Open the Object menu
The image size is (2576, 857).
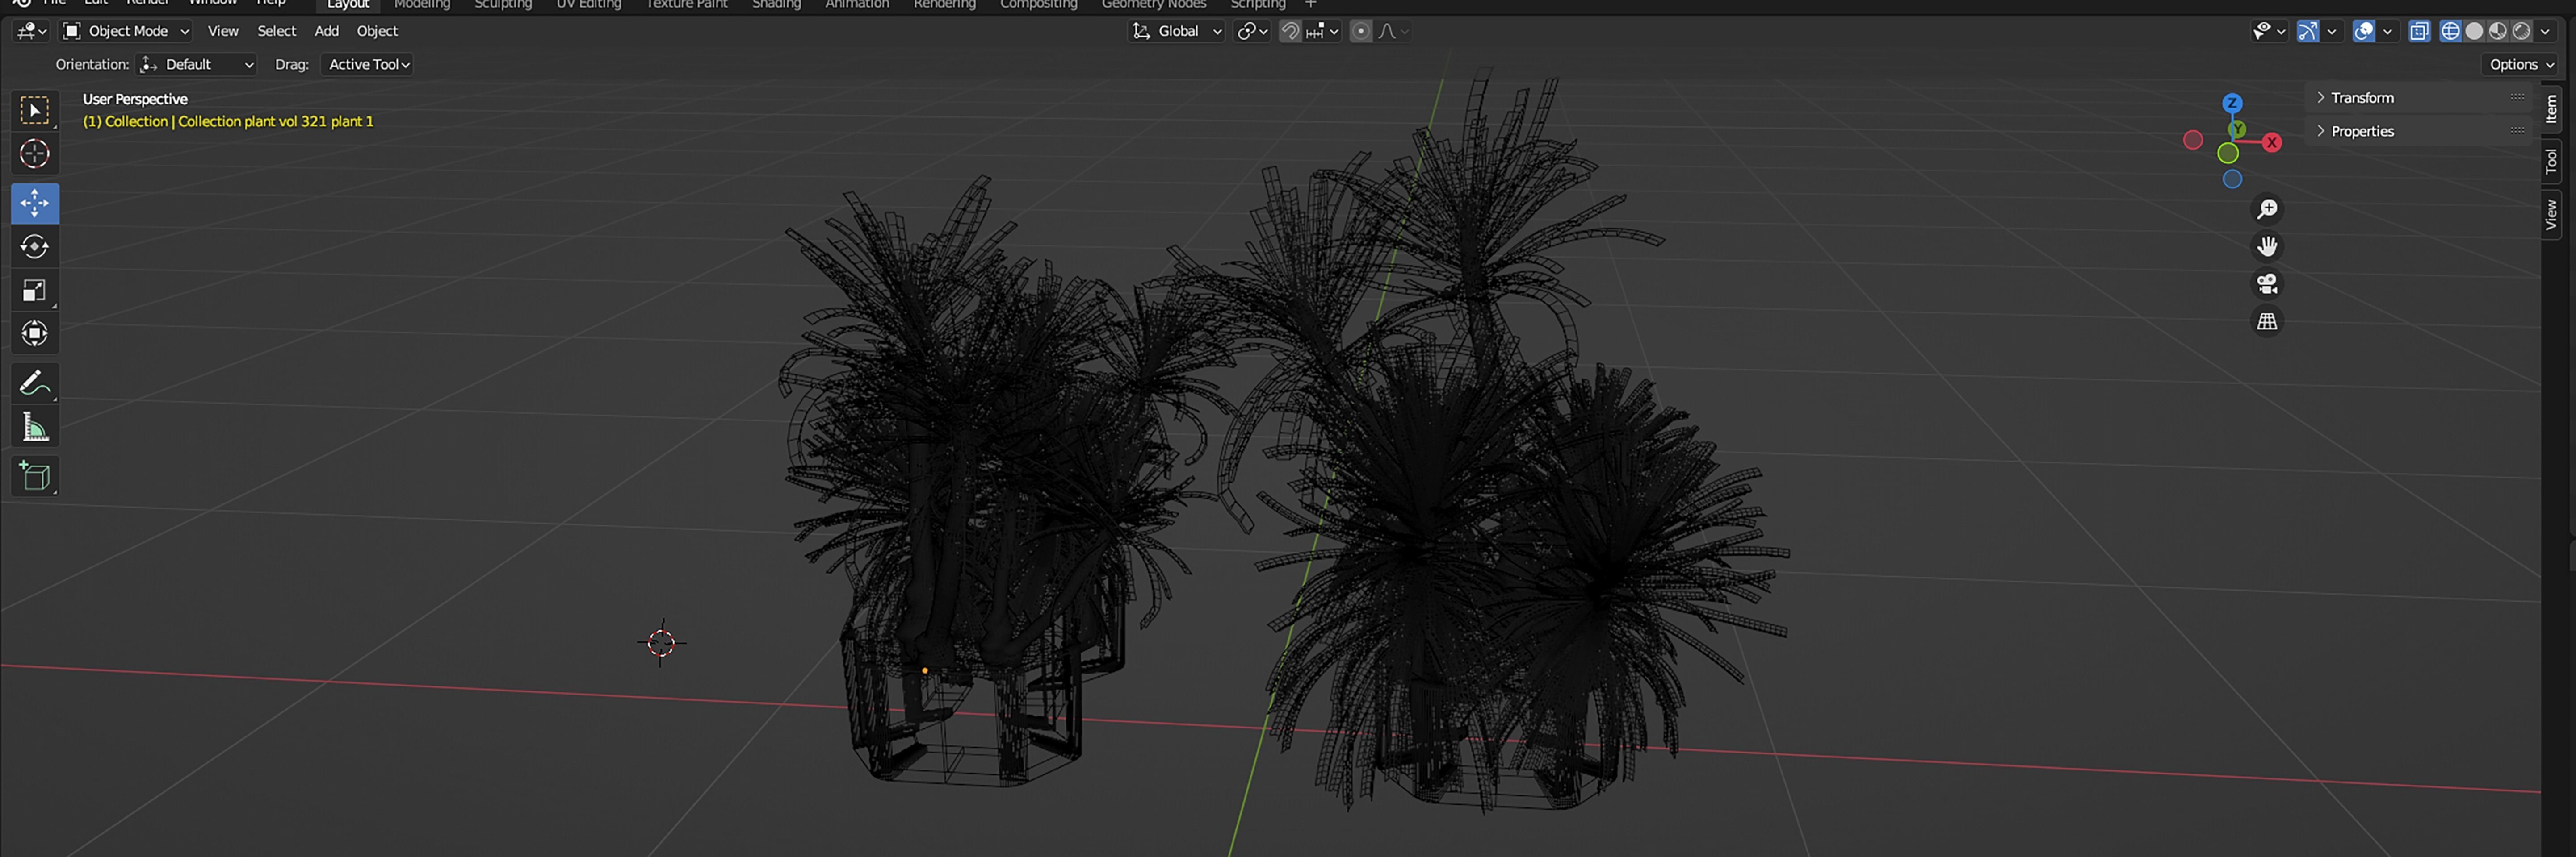coord(377,31)
